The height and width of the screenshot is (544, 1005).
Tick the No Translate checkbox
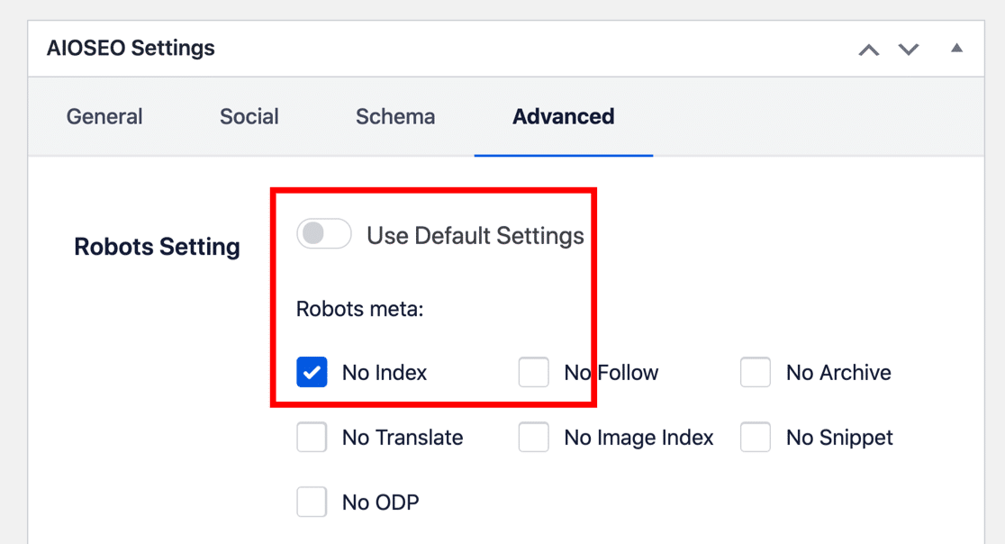[312, 438]
